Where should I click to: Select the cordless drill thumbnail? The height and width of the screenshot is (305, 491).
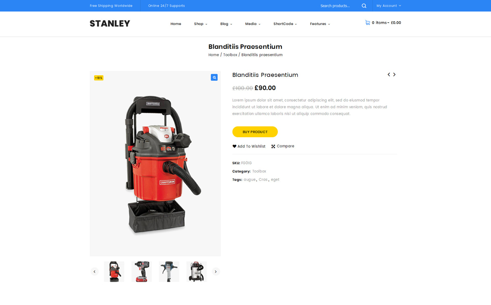pos(141,271)
